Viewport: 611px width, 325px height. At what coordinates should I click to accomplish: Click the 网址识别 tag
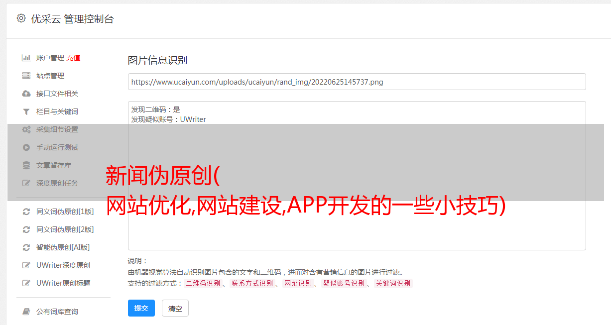(x=298, y=283)
